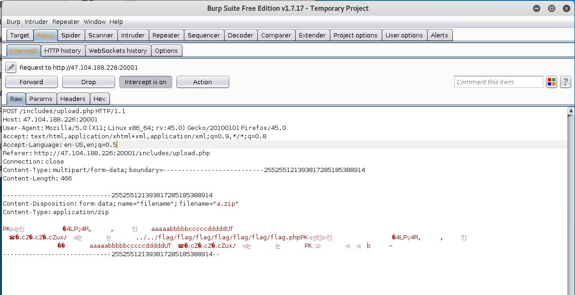Click the Request to http://47.104.188.226:20001 label
Viewport: 575px width, 295px height.
79,68
